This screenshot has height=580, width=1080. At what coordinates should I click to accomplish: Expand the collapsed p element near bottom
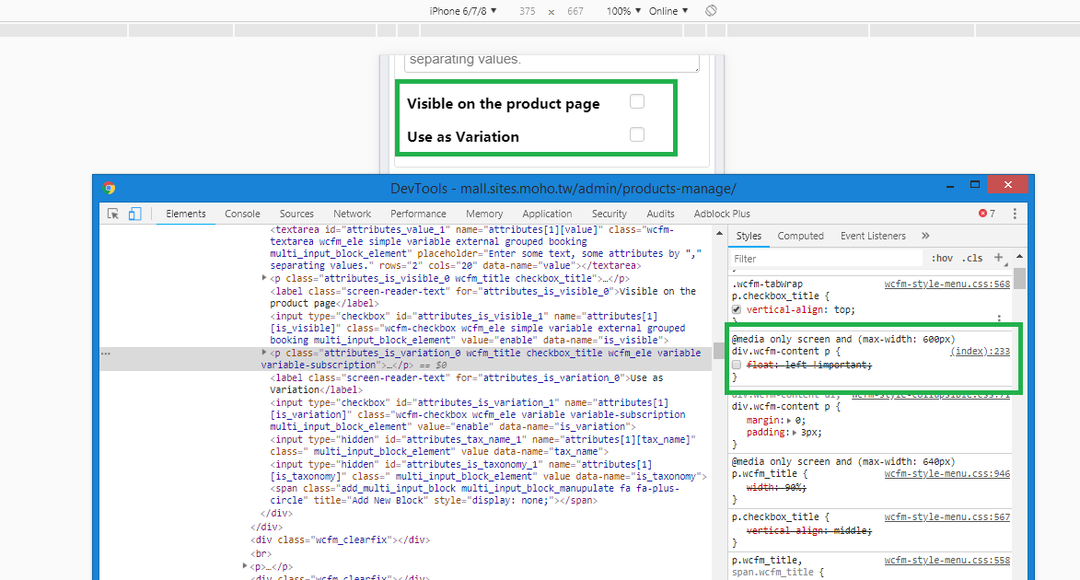245,566
